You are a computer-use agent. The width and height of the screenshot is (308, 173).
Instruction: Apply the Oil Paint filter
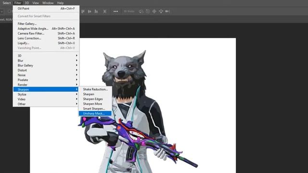(46, 9)
